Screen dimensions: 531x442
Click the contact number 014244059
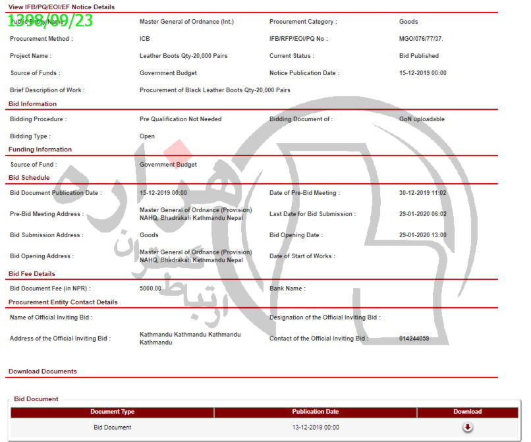coord(414,339)
